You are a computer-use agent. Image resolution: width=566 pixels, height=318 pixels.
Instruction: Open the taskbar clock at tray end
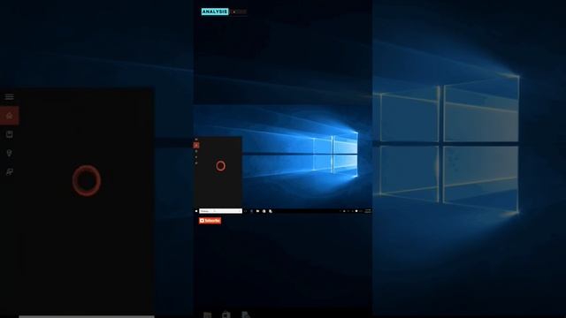(x=368, y=211)
